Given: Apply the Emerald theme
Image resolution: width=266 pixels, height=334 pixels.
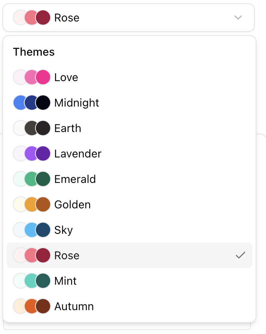Looking at the screenshot, I should point(75,179).
